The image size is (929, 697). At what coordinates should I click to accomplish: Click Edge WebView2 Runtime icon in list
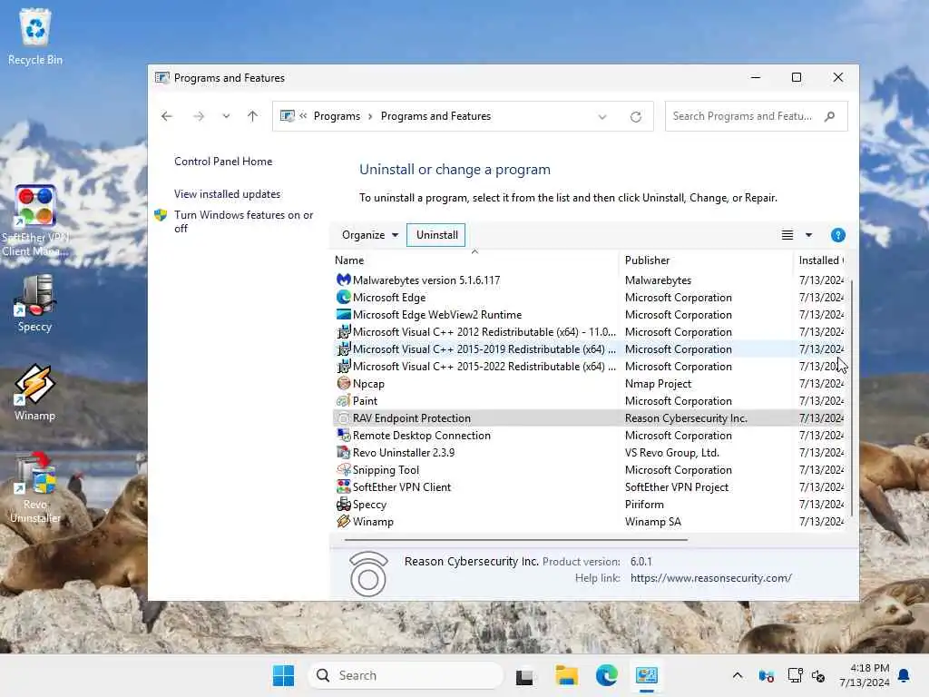(x=343, y=314)
